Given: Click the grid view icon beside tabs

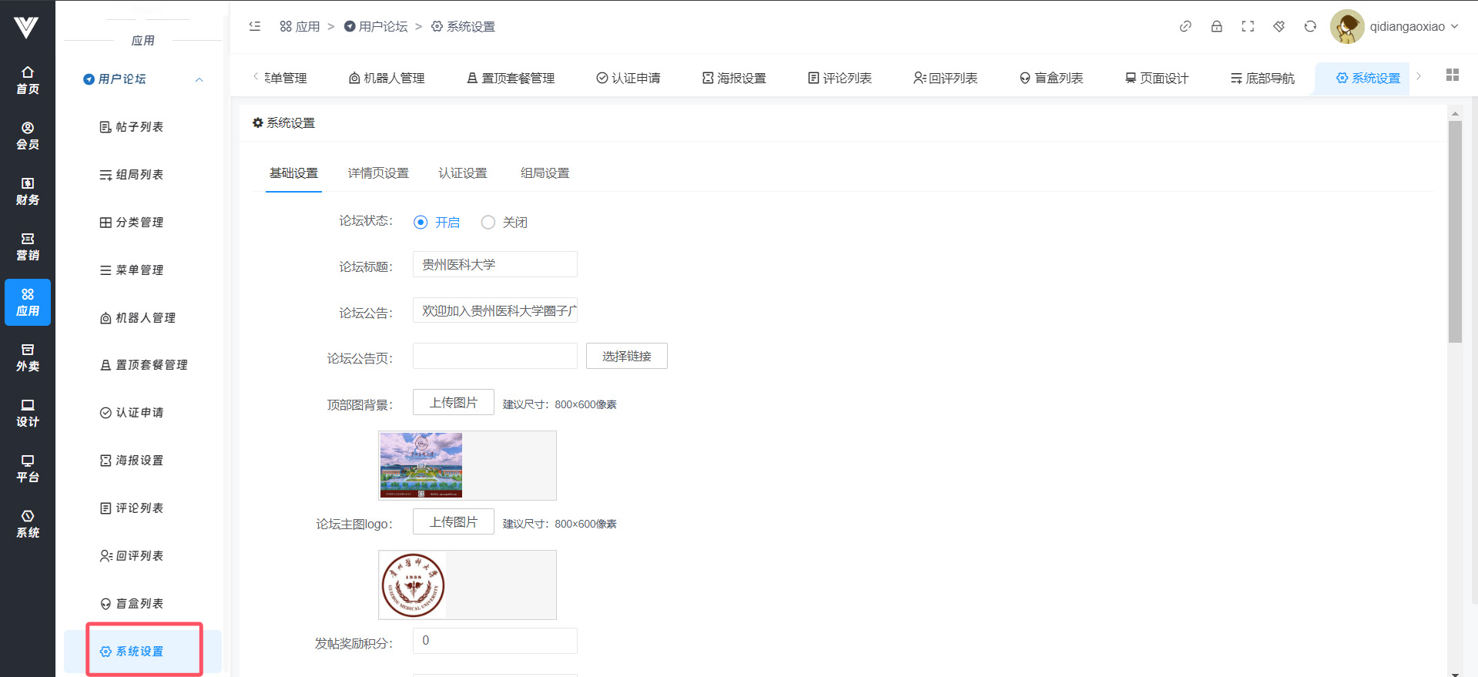Looking at the screenshot, I should point(1453,75).
